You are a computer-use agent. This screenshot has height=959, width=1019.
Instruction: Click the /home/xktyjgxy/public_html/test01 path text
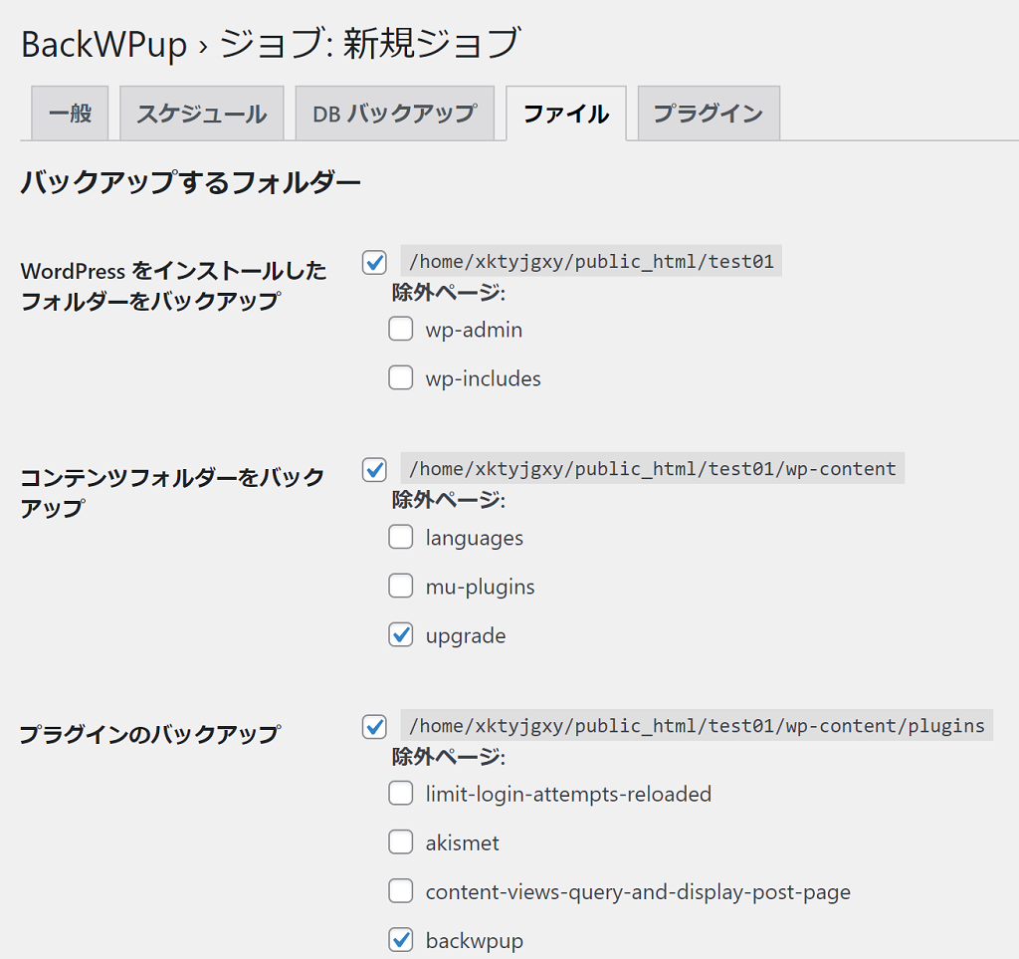(x=591, y=262)
